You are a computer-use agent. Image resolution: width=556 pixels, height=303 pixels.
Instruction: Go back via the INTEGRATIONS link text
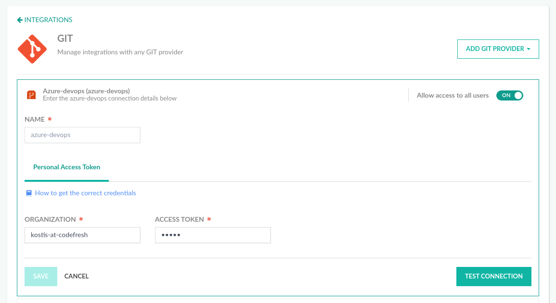pyautogui.click(x=48, y=20)
